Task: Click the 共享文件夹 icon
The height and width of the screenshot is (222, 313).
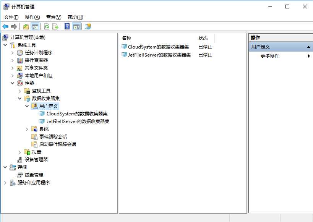Action: click(19, 68)
